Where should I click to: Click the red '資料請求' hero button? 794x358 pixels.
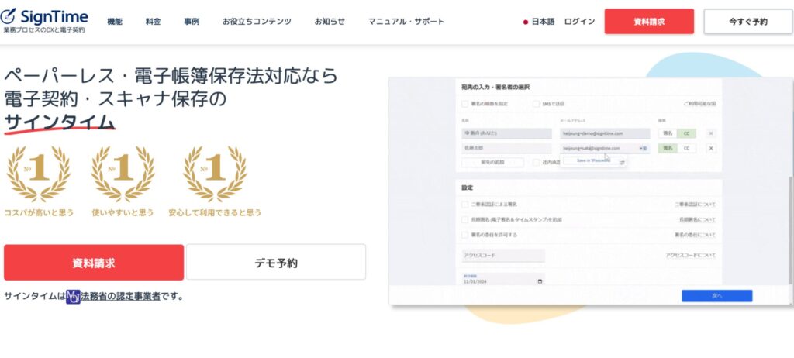click(x=94, y=263)
